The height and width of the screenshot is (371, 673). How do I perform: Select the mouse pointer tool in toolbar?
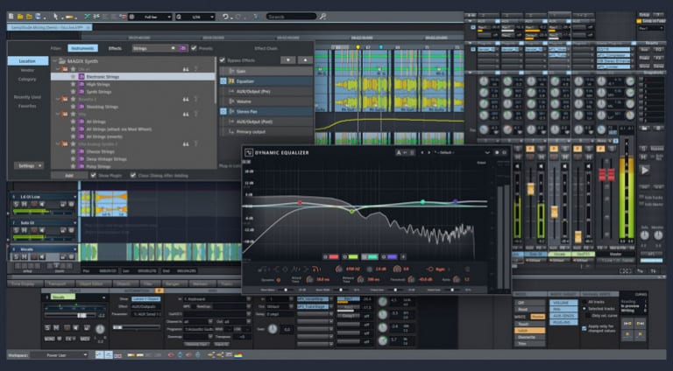pyautogui.click(x=57, y=16)
